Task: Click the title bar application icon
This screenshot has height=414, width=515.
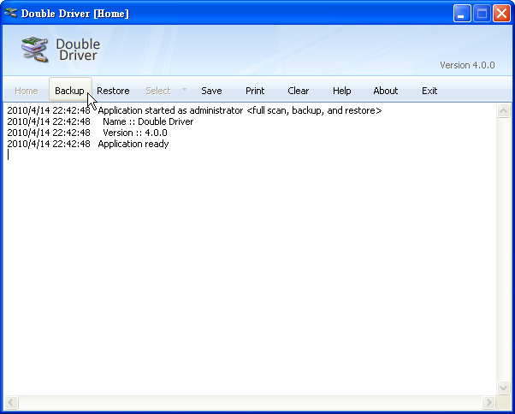Action: click(11, 13)
